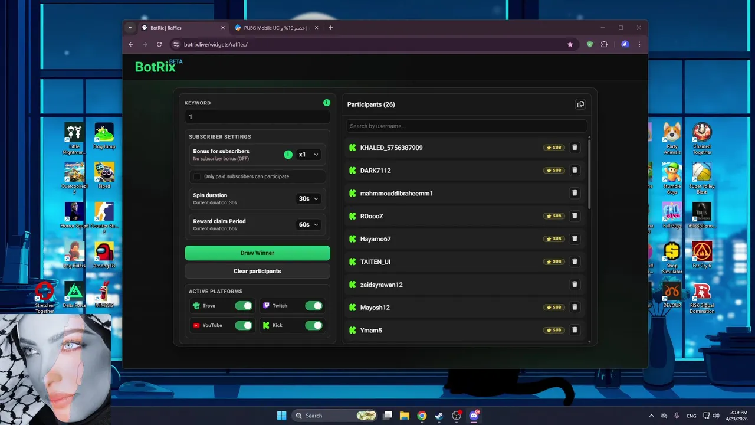
Task: Open the Chrome tab search dropdown arrow
Action: pos(130,28)
